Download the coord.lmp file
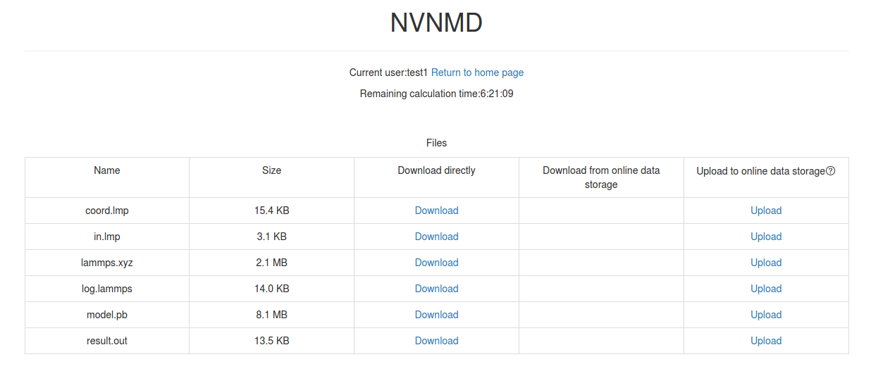871x376 pixels. 436,211
